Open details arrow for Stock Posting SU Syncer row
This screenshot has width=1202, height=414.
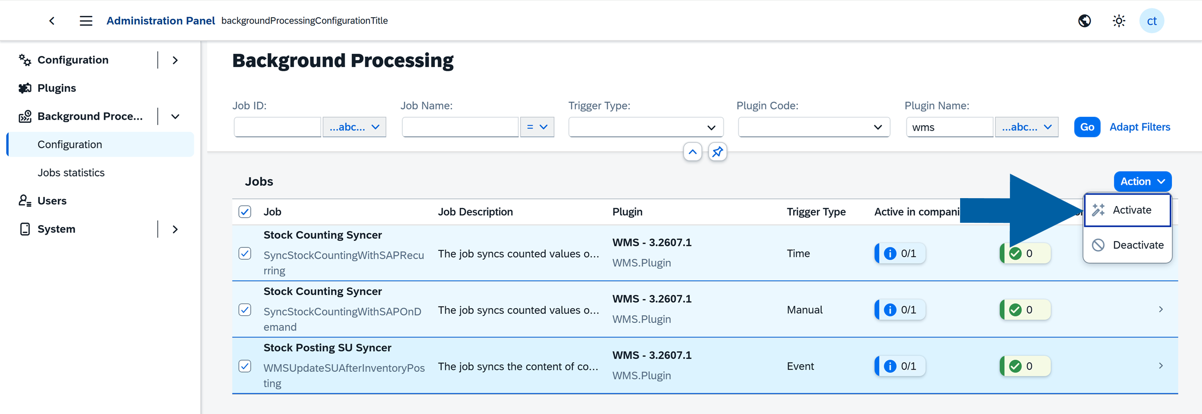coord(1161,366)
